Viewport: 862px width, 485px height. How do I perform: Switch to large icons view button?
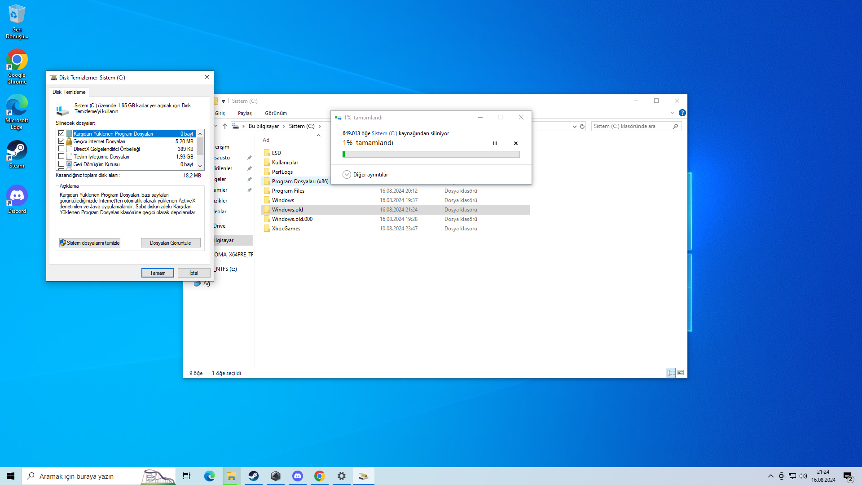point(681,373)
